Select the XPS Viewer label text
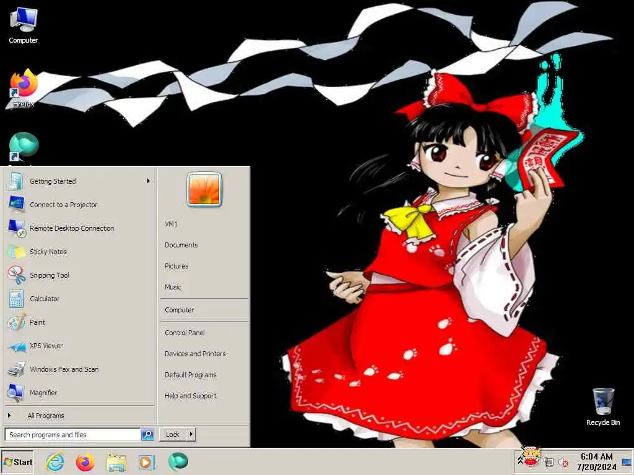Viewport: 634px width, 475px height. pos(46,346)
